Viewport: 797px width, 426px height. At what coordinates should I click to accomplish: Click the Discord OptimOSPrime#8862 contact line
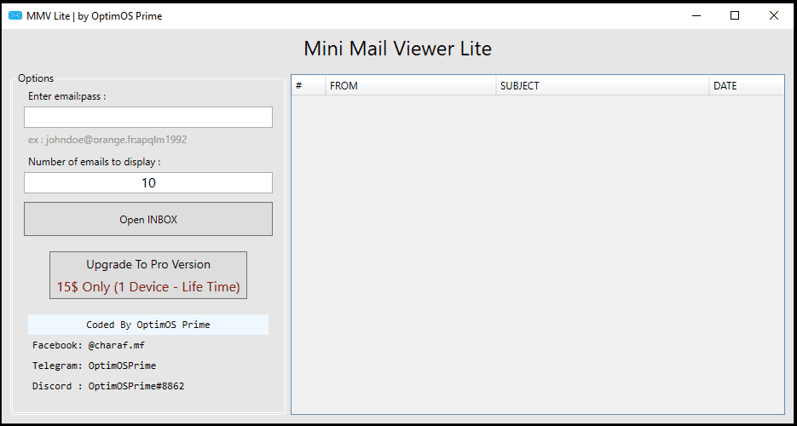108,387
